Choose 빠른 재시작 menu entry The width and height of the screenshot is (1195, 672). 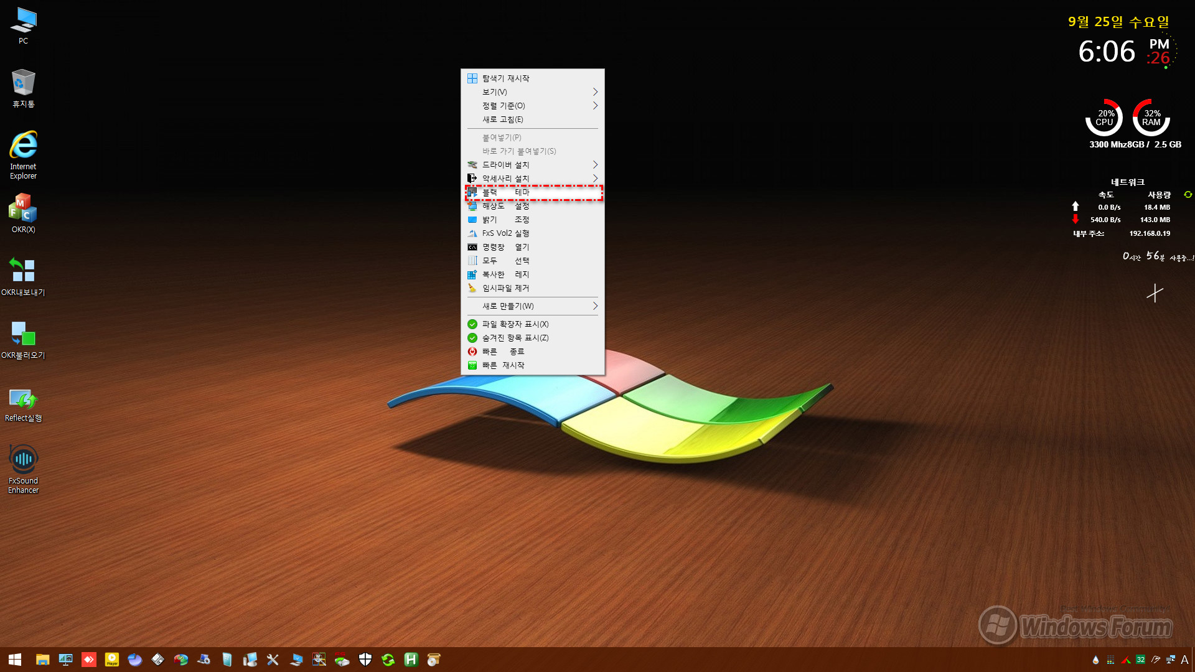pos(533,365)
